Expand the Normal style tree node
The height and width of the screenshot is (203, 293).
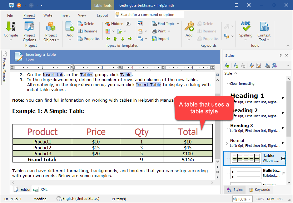[x=227, y=143]
